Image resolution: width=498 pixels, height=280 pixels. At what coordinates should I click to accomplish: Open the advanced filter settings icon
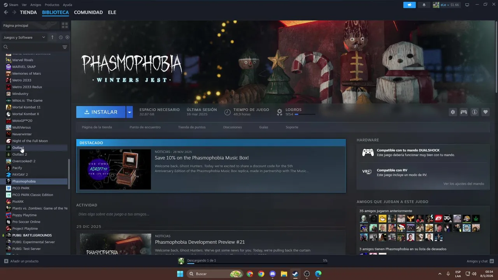click(65, 47)
